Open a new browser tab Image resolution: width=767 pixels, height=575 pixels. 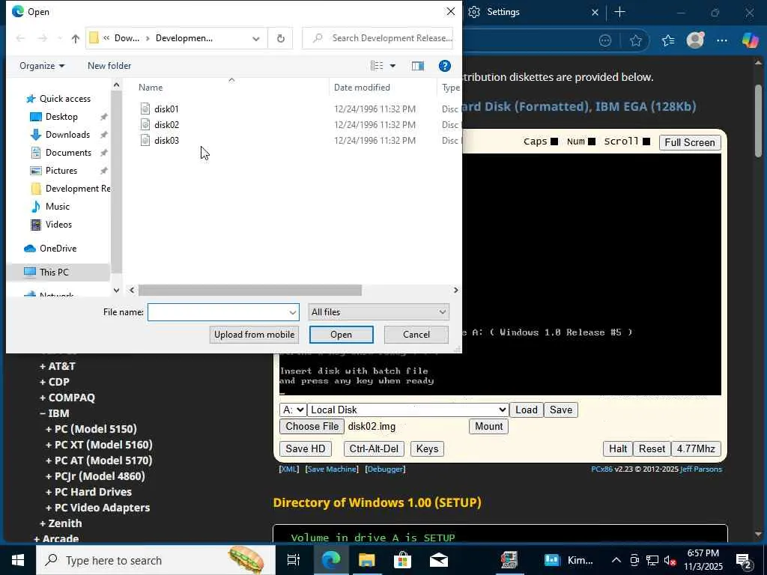pos(619,12)
